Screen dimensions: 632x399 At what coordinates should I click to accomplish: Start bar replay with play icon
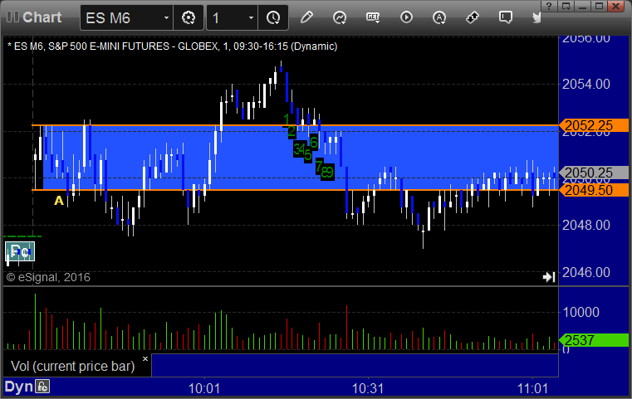(406, 17)
